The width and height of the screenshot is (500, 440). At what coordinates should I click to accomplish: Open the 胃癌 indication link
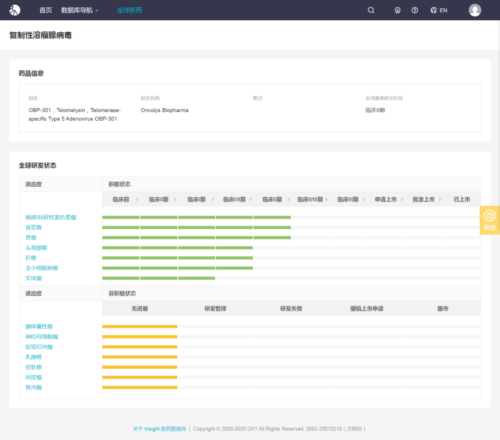click(31, 238)
